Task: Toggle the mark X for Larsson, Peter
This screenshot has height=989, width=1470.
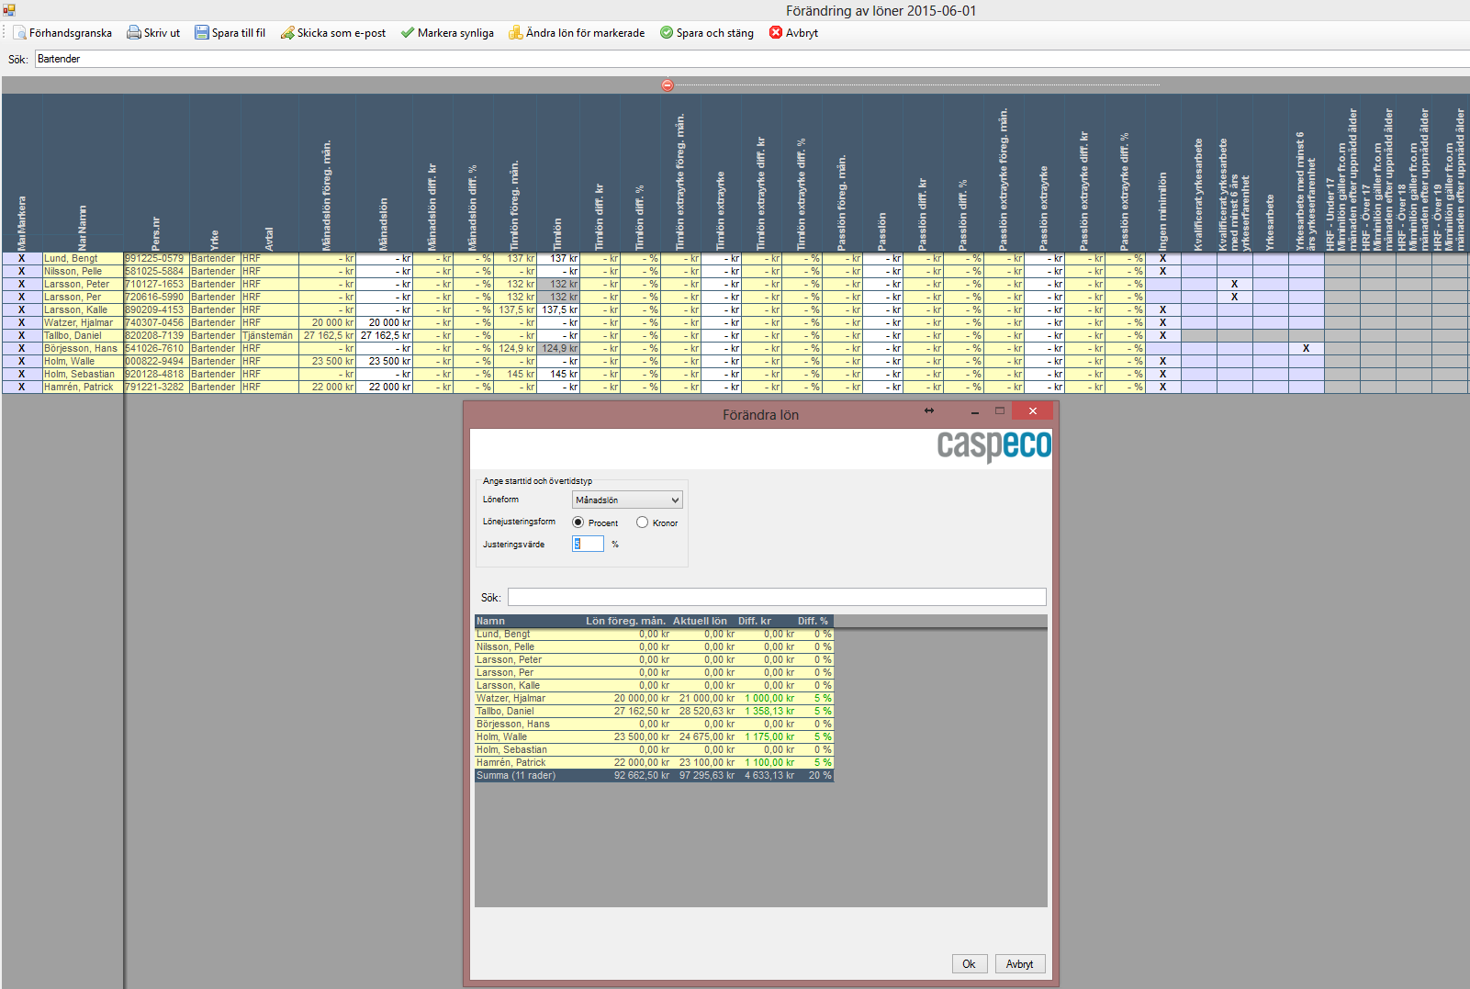Action: (x=22, y=285)
